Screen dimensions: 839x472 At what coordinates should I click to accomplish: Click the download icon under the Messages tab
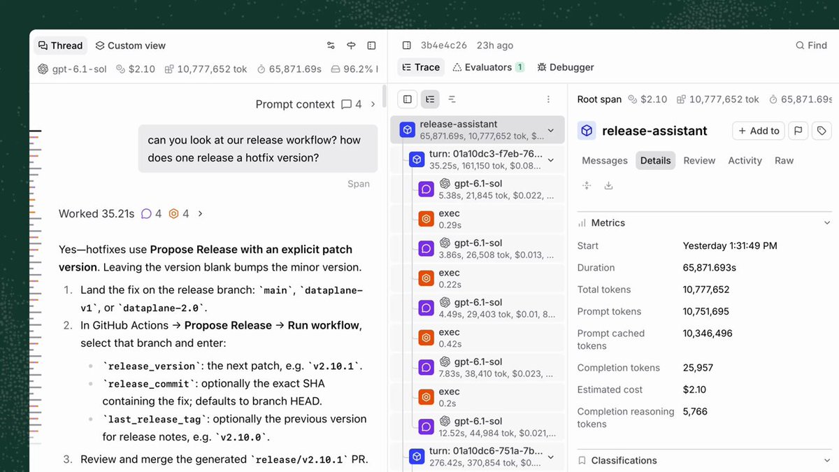608,185
